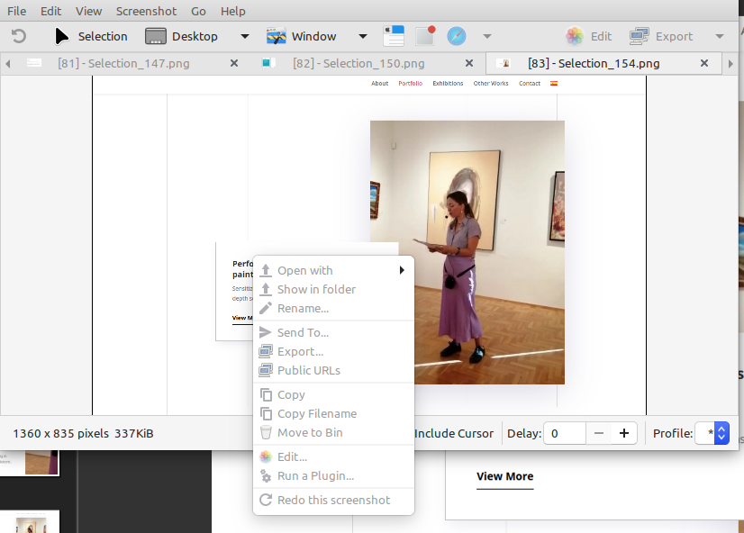The height and width of the screenshot is (533, 744).
Task: Open the Desktop capture dropdown arrow
Action: click(x=243, y=36)
